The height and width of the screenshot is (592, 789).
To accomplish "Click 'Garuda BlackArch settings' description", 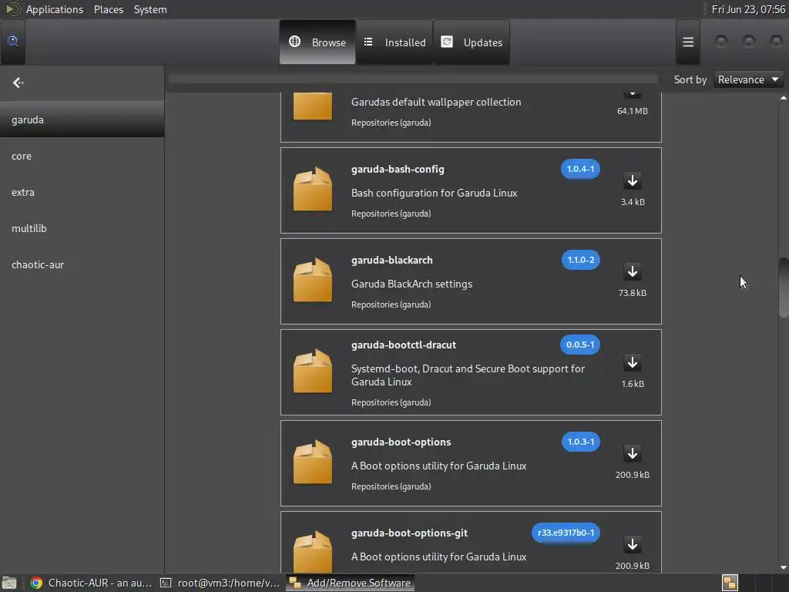I will 411,284.
